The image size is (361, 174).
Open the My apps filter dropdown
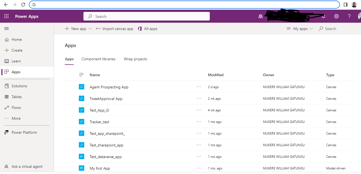300,29
